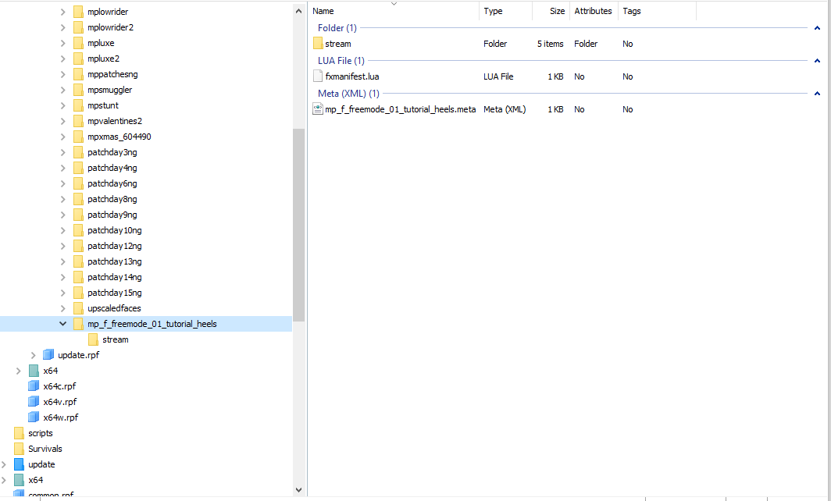This screenshot has height=501, width=831.
Task: Click the patchday15ng folder icon
Action: click(78, 293)
